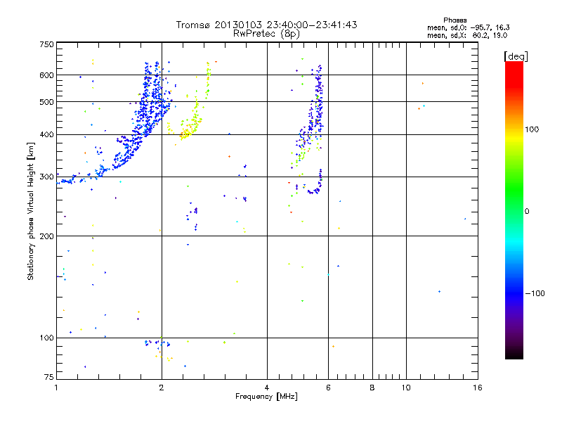Click the y-axis tick label "600"
The image size is (562, 422).
pyautogui.click(x=46, y=75)
